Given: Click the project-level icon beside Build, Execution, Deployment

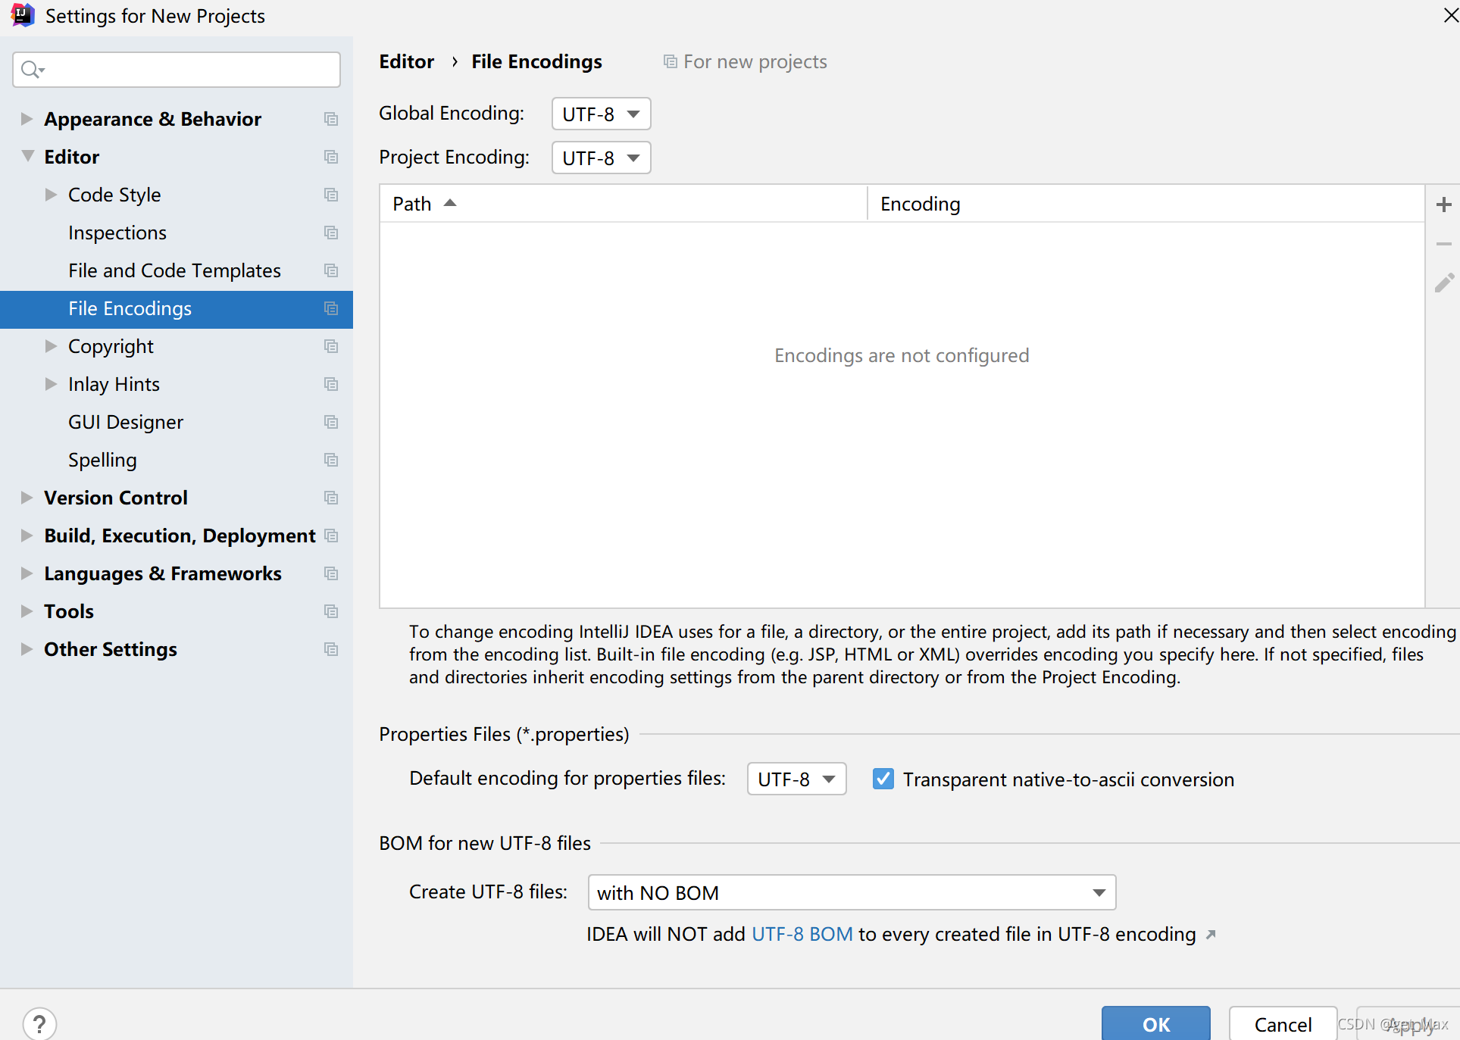Looking at the screenshot, I should click(x=331, y=536).
